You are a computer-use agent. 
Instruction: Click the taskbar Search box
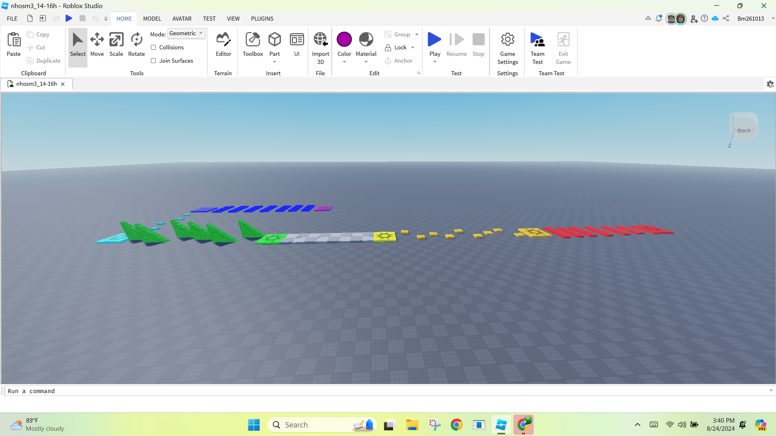(x=322, y=425)
